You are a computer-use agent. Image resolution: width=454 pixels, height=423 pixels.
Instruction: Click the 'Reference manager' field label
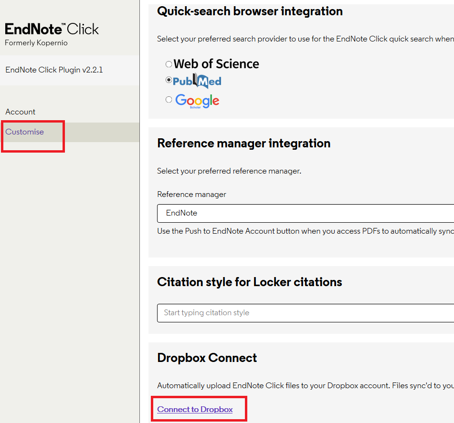coord(191,194)
